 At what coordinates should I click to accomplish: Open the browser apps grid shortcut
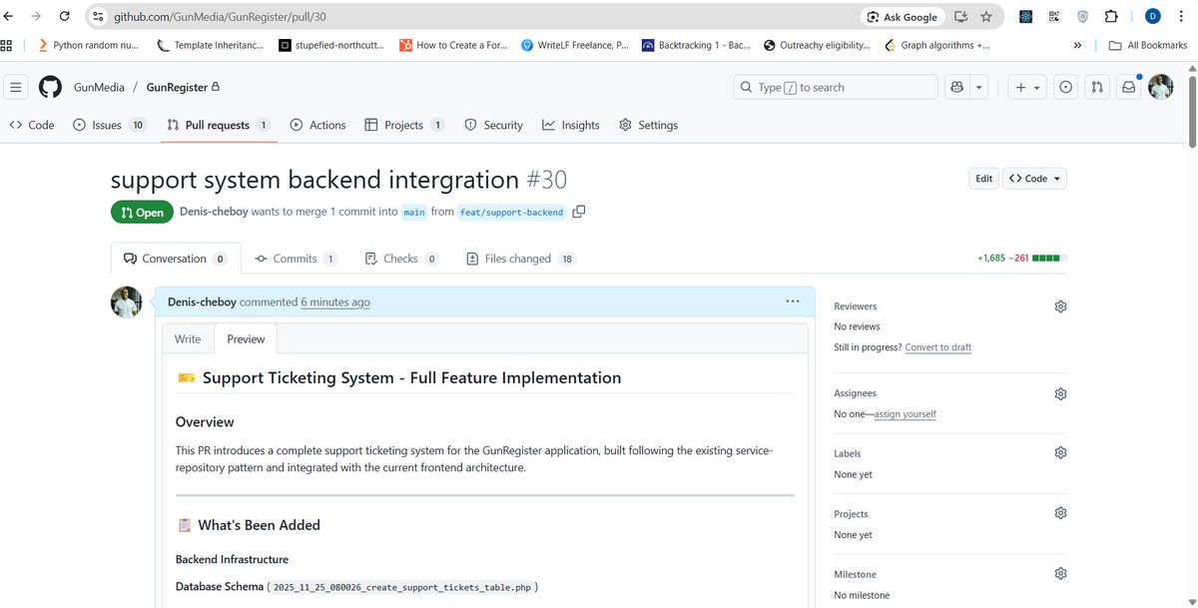[7, 45]
